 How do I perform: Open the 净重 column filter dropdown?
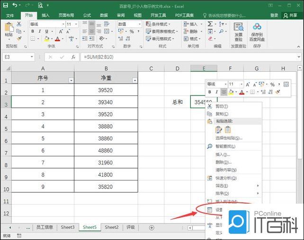click(x=134, y=80)
